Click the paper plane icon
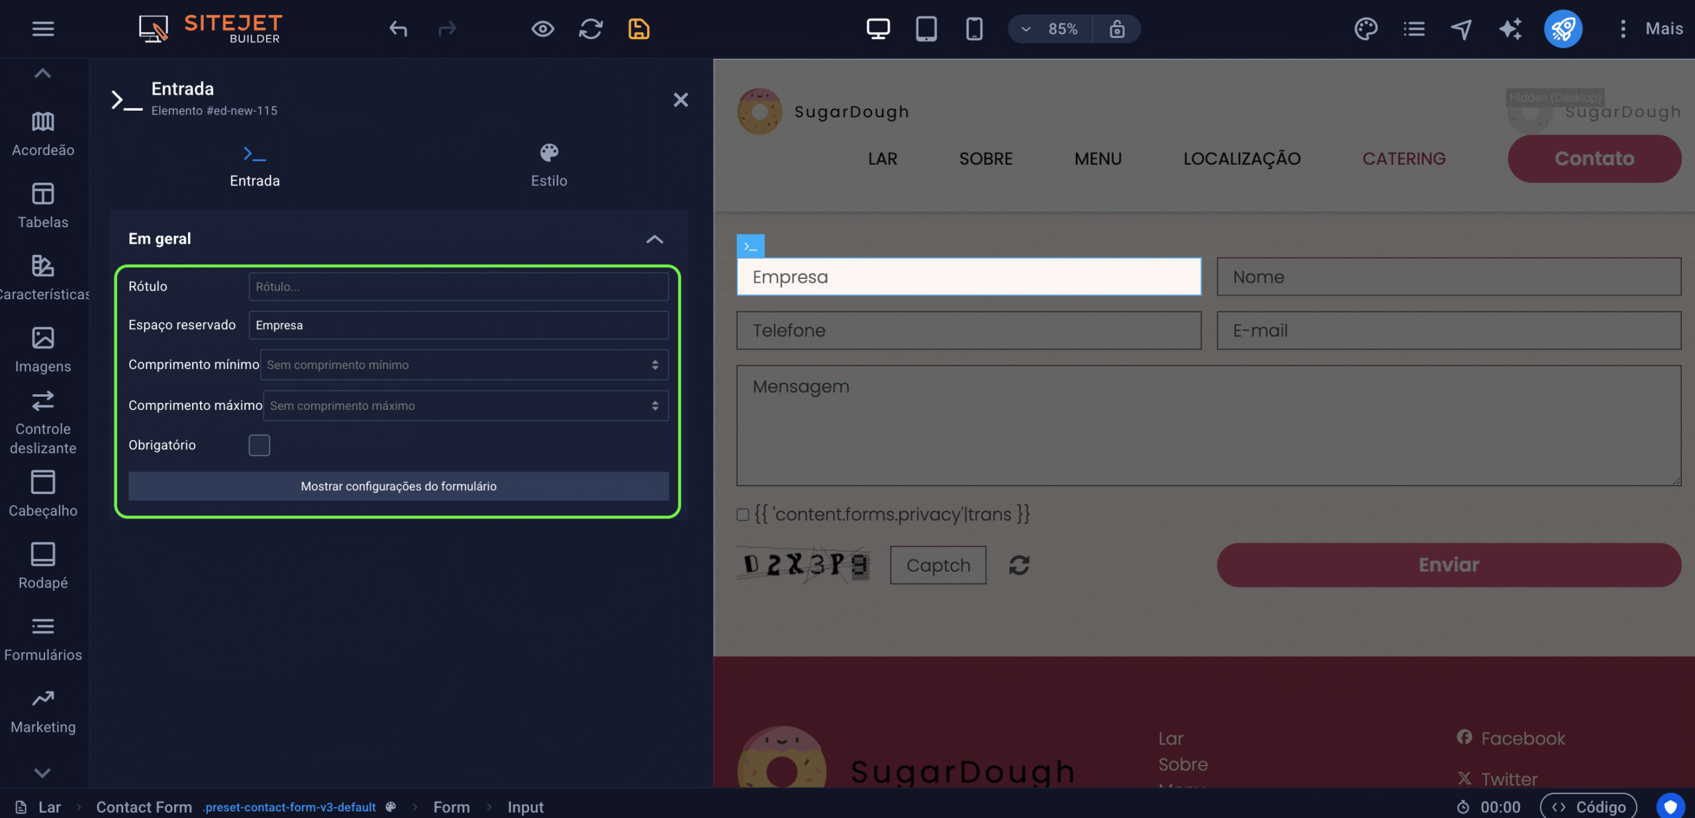The image size is (1695, 818). coord(1462,28)
